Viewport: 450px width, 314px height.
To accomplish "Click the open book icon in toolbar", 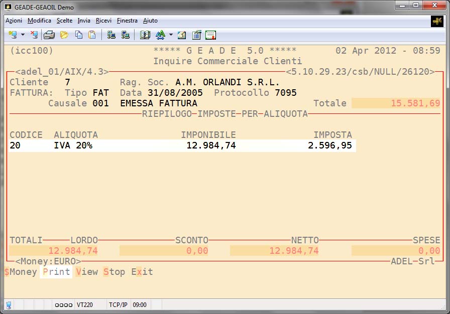I will tap(145, 35).
